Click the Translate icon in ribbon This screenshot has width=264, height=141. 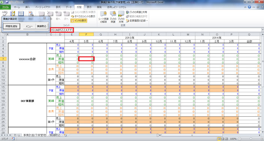[31, 13]
